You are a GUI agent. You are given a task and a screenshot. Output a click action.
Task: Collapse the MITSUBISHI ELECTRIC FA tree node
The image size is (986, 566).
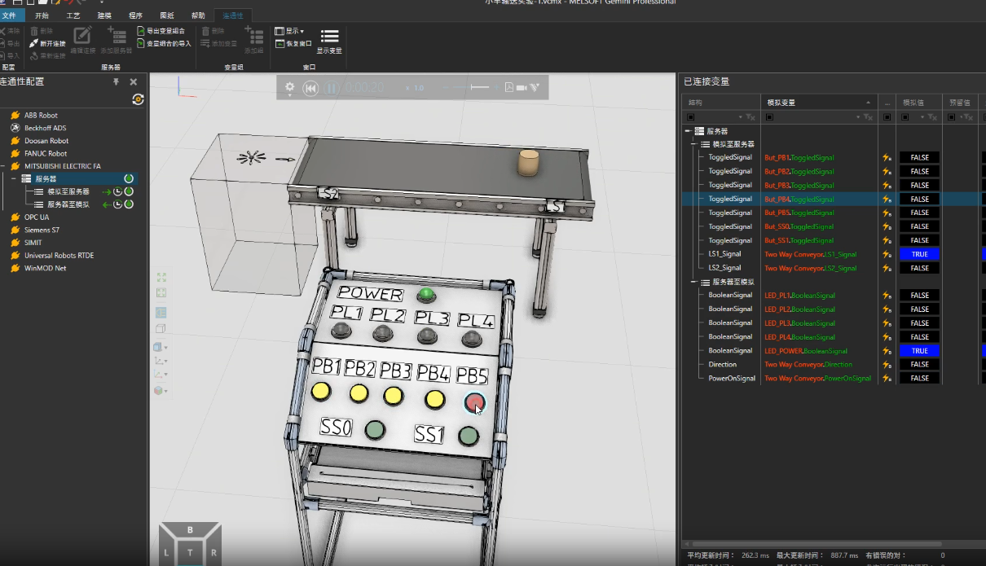[3, 166]
